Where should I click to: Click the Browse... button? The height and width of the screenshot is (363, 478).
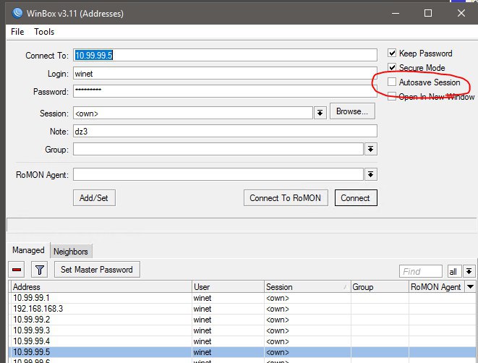[x=352, y=111]
